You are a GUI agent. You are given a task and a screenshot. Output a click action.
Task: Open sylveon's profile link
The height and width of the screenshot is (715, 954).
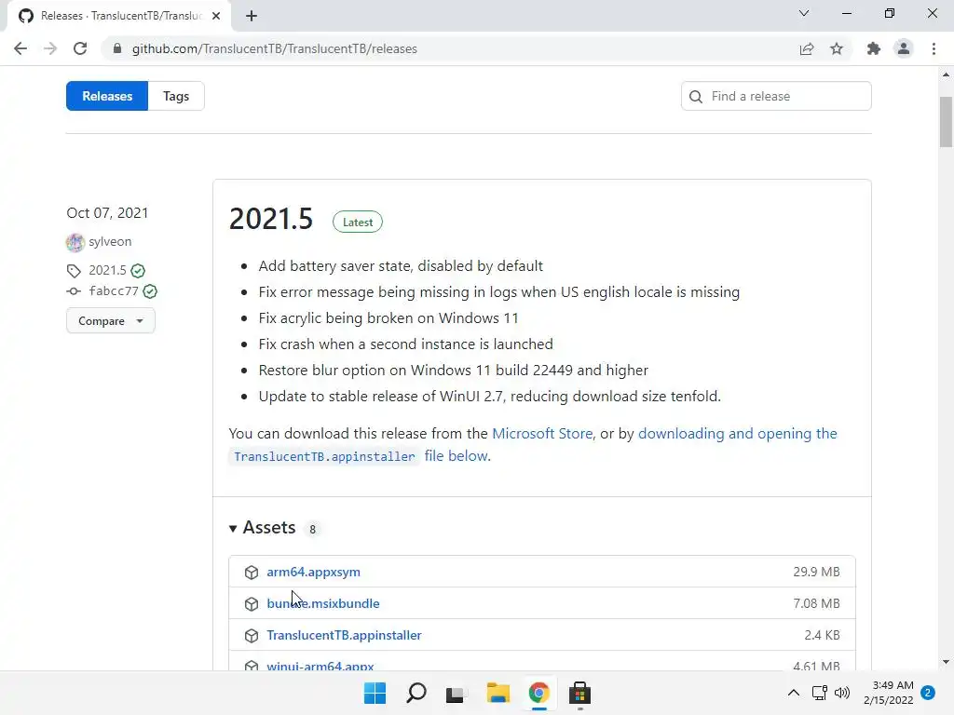tap(110, 241)
